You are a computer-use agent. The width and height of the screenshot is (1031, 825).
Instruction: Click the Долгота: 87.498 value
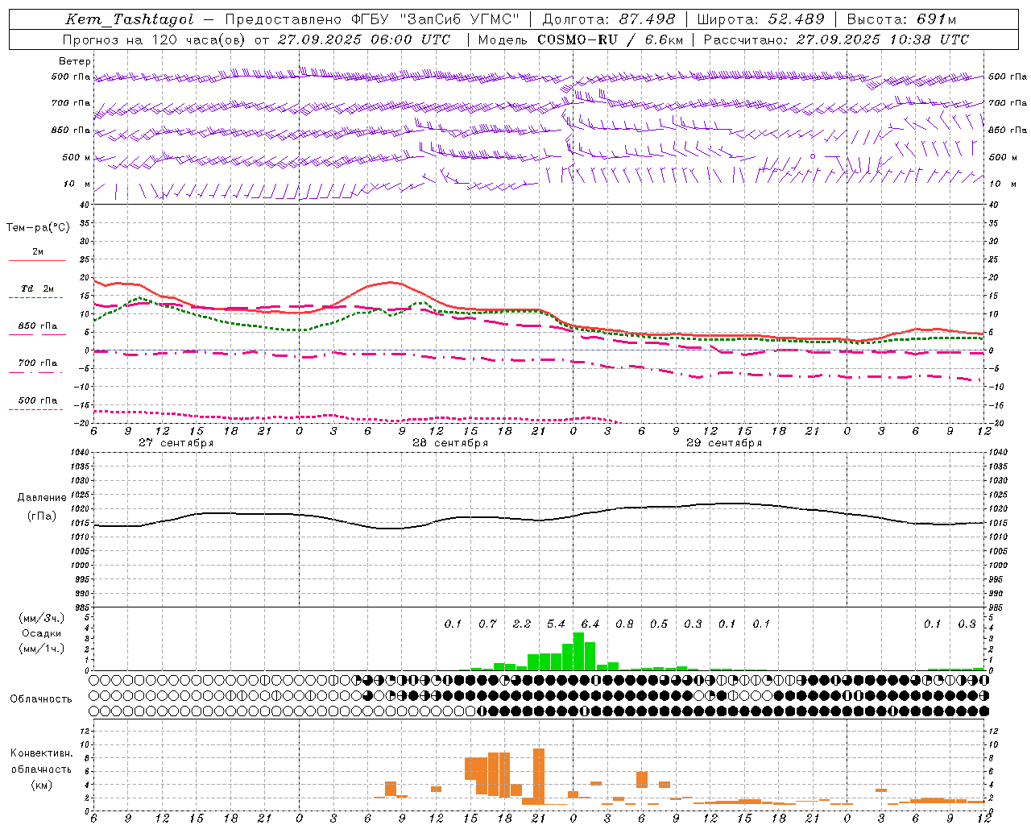point(609,19)
